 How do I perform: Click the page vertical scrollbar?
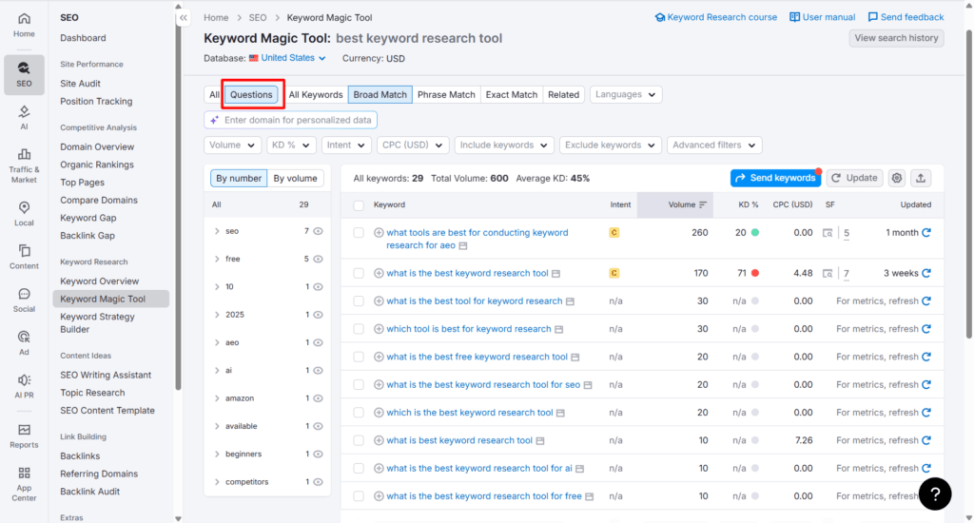[x=968, y=184]
